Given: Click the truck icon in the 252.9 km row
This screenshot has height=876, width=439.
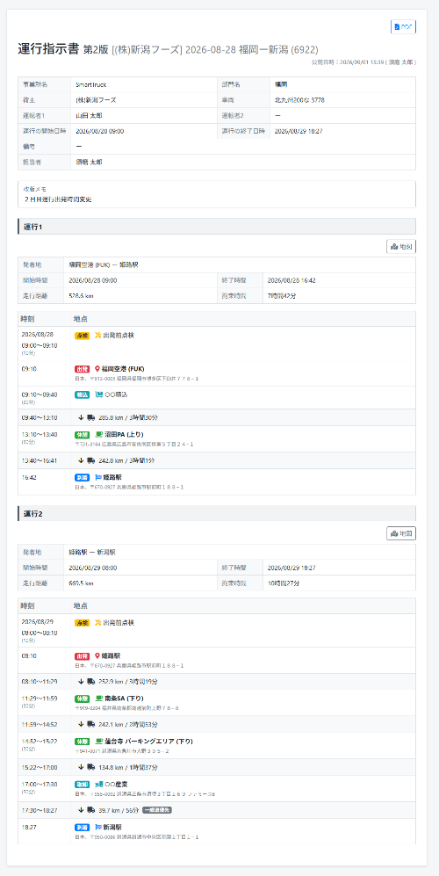Looking at the screenshot, I should coord(91,682).
